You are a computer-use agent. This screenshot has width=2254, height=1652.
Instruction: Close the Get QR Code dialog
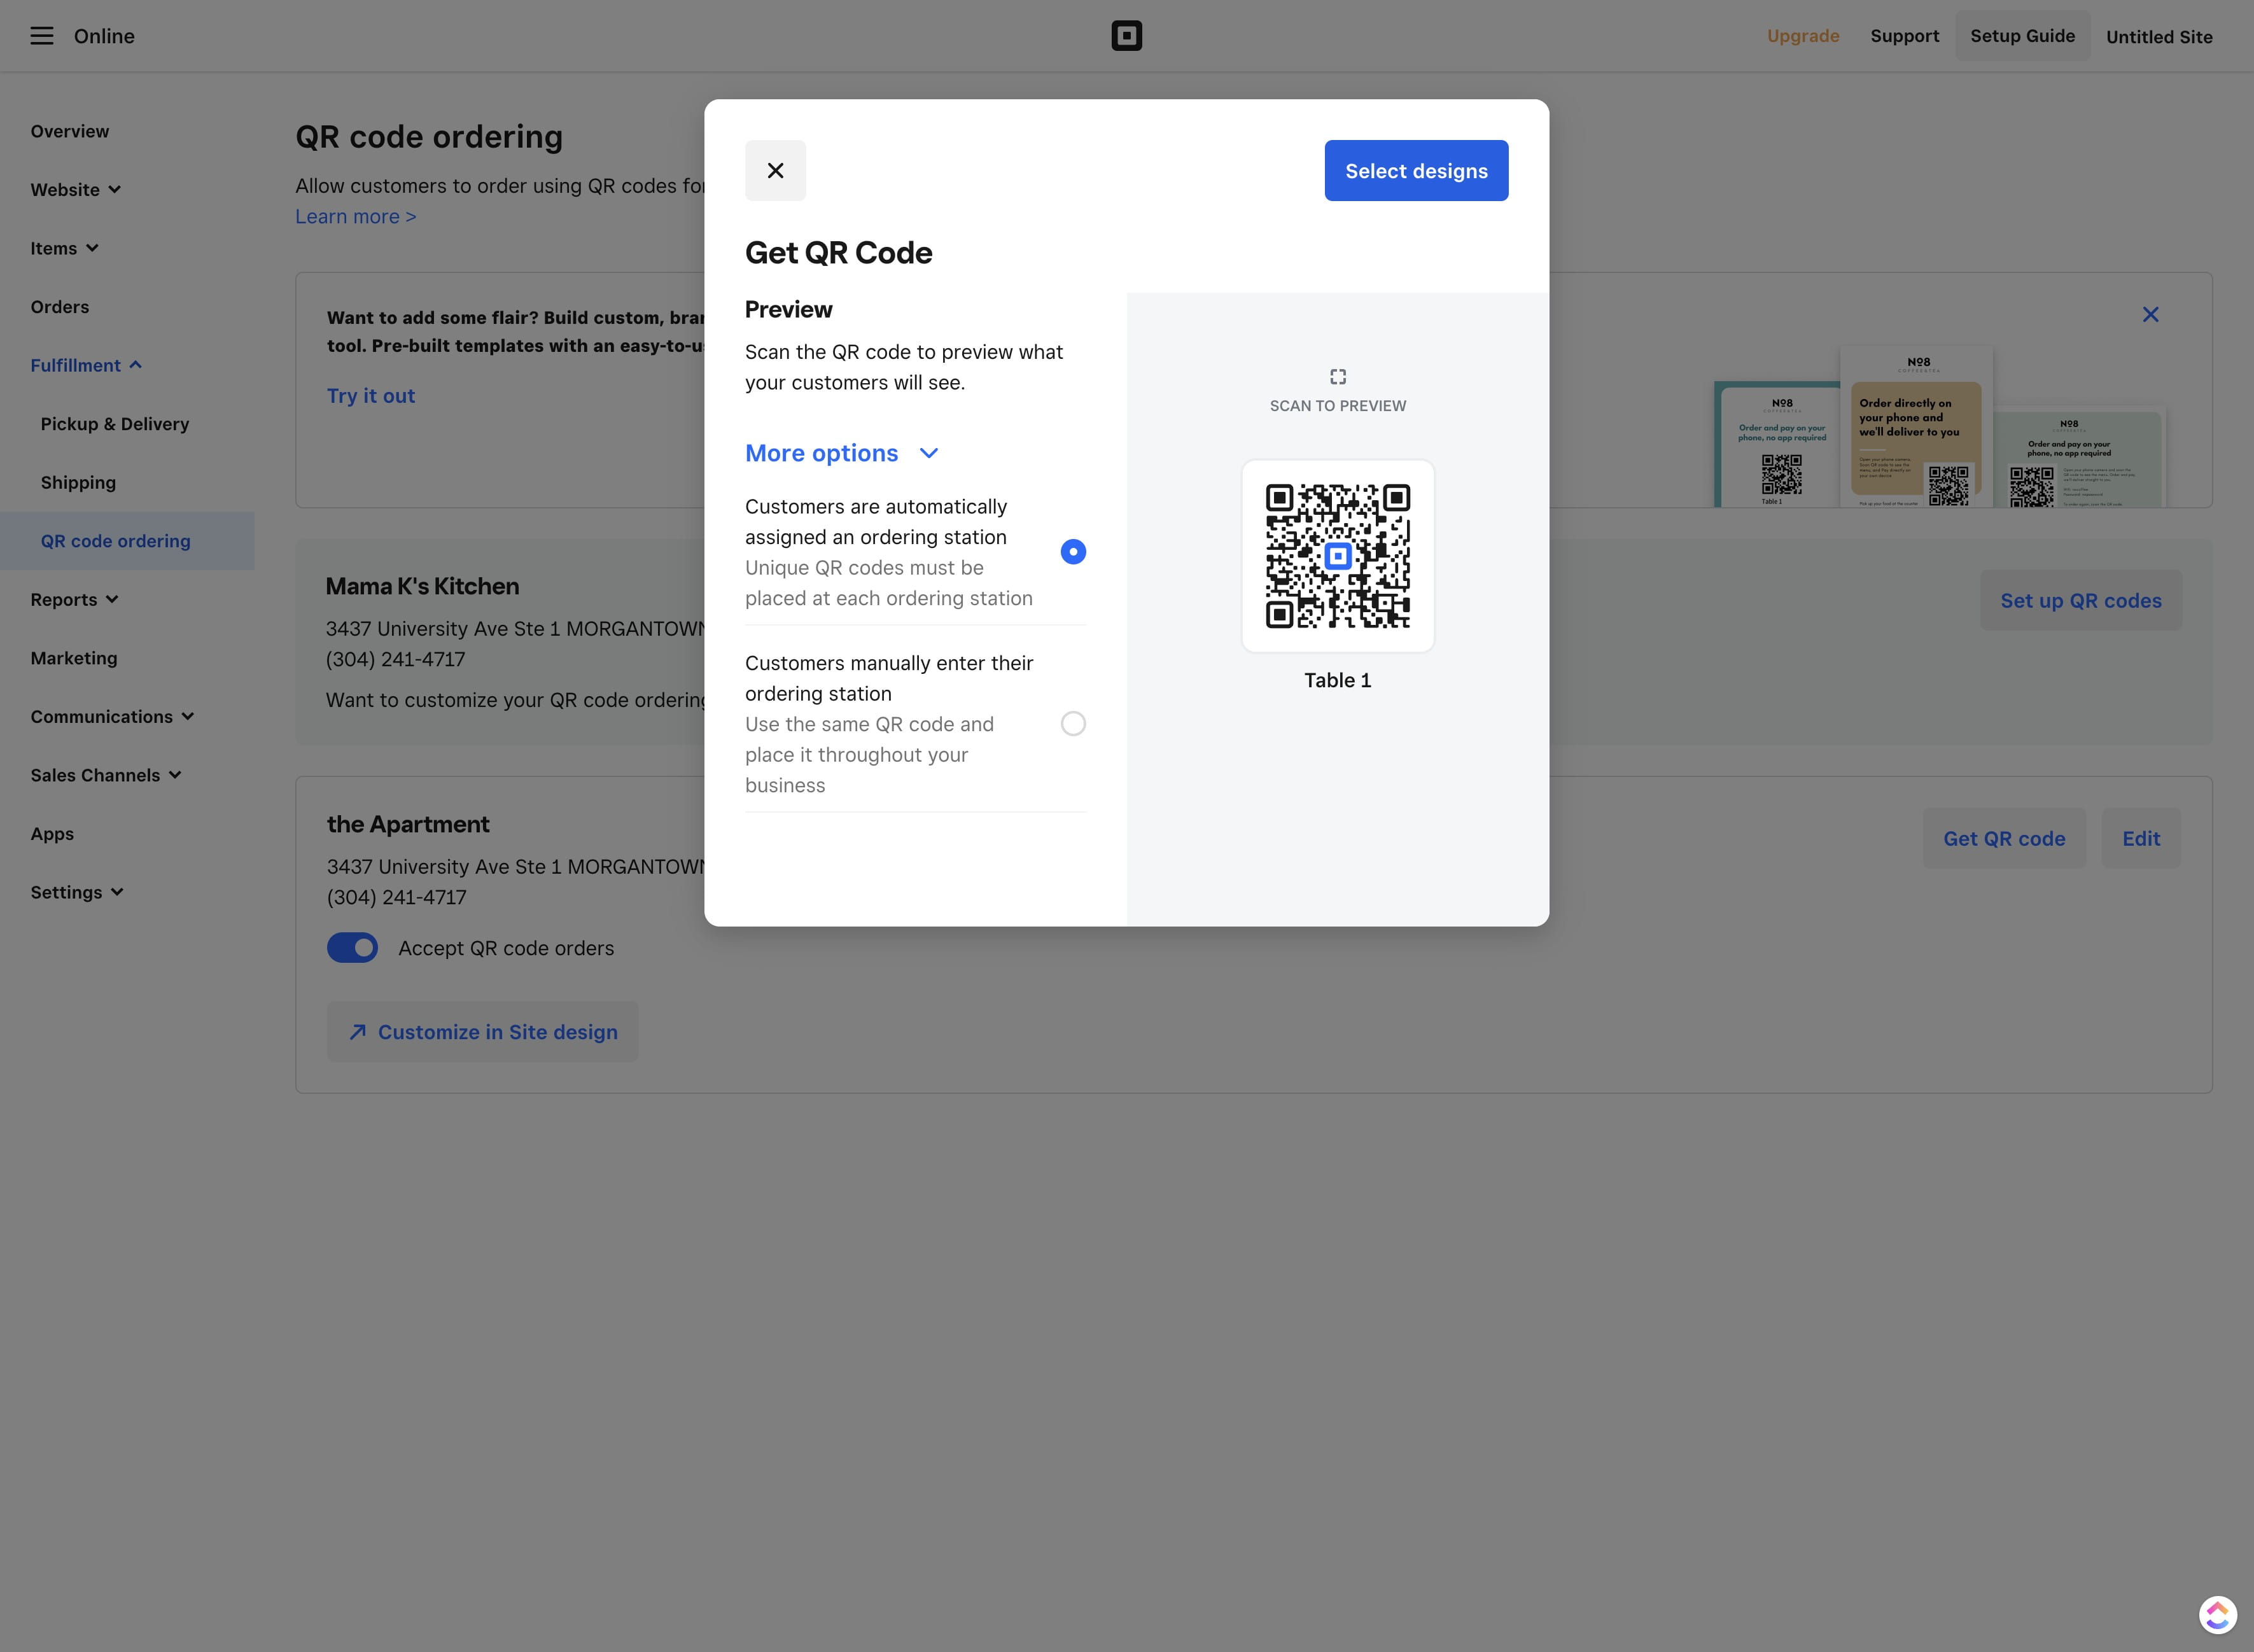click(x=775, y=170)
